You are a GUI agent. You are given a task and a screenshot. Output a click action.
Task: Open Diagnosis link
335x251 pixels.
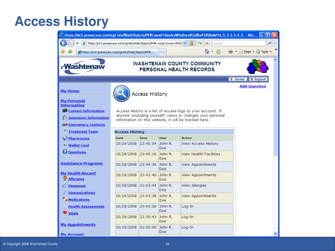tap(77, 186)
